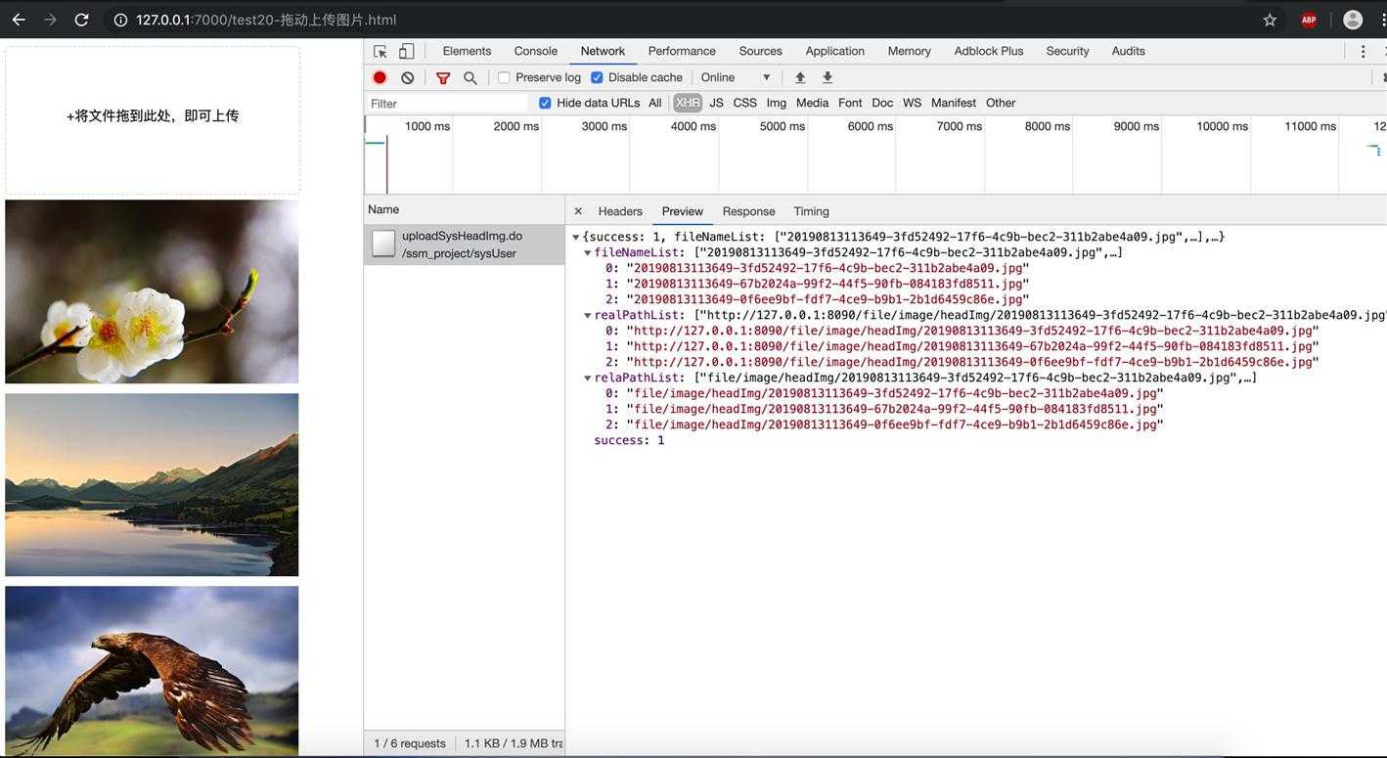
Task: Open the Memory panel
Action: point(909,51)
